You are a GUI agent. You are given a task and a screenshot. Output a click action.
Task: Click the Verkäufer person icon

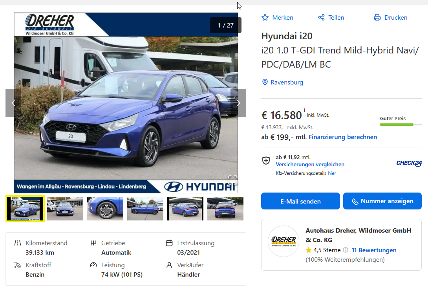pyautogui.click(x=169, y=265)
